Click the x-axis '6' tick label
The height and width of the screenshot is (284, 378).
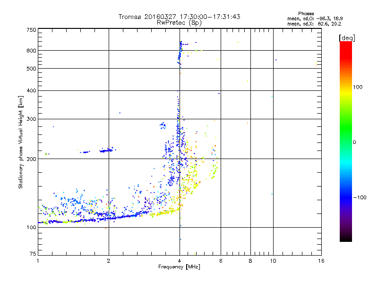coord(221,261)
